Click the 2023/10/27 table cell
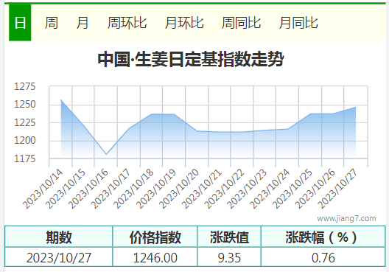 pos(59,257)
